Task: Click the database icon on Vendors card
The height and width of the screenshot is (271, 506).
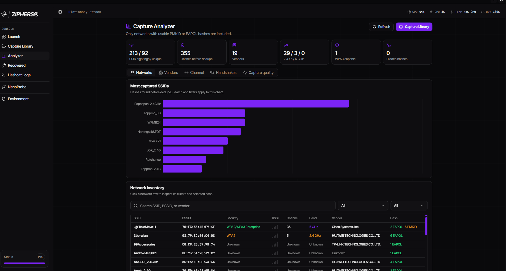Action: pos(234,45)
